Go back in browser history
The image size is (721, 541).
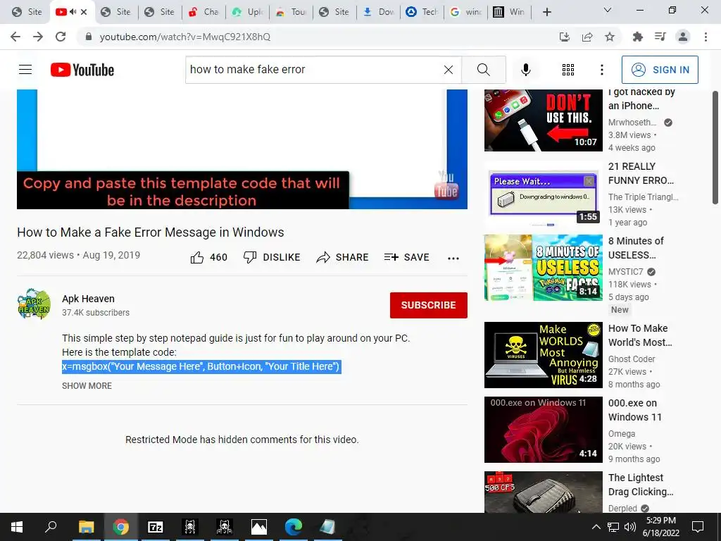[x=15, y=37]
